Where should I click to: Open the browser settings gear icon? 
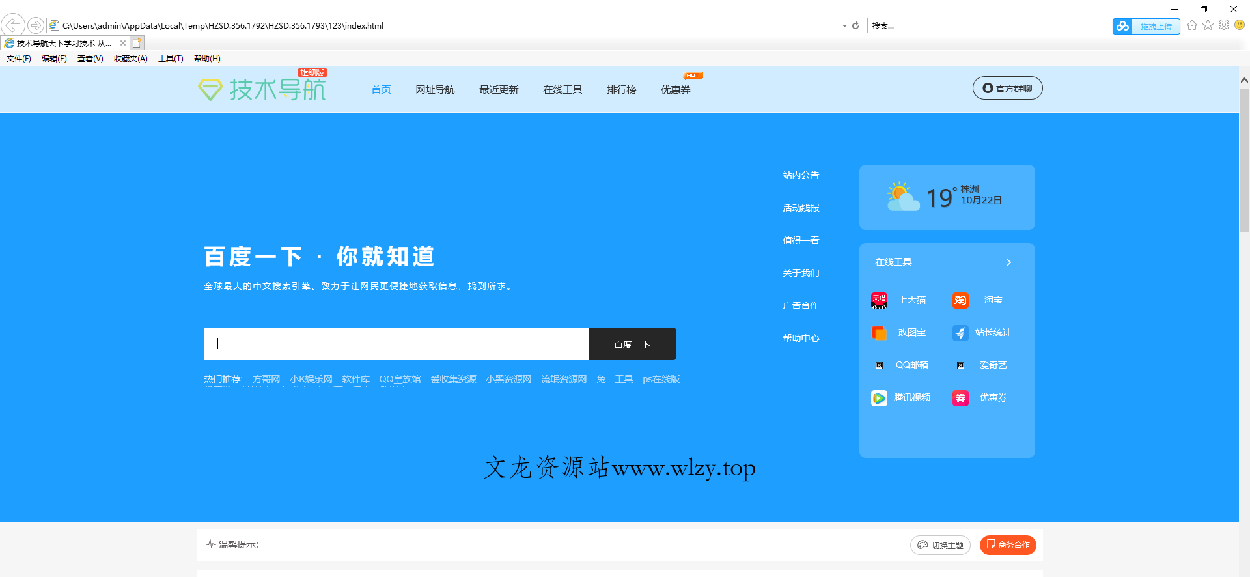(x=1224, y=25)
